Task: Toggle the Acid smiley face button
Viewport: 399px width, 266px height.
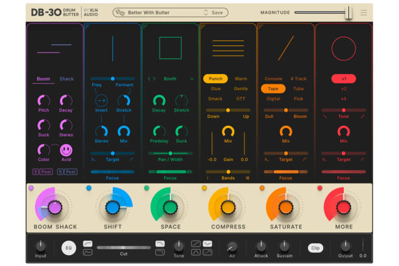Action: (x=66, y=150)
